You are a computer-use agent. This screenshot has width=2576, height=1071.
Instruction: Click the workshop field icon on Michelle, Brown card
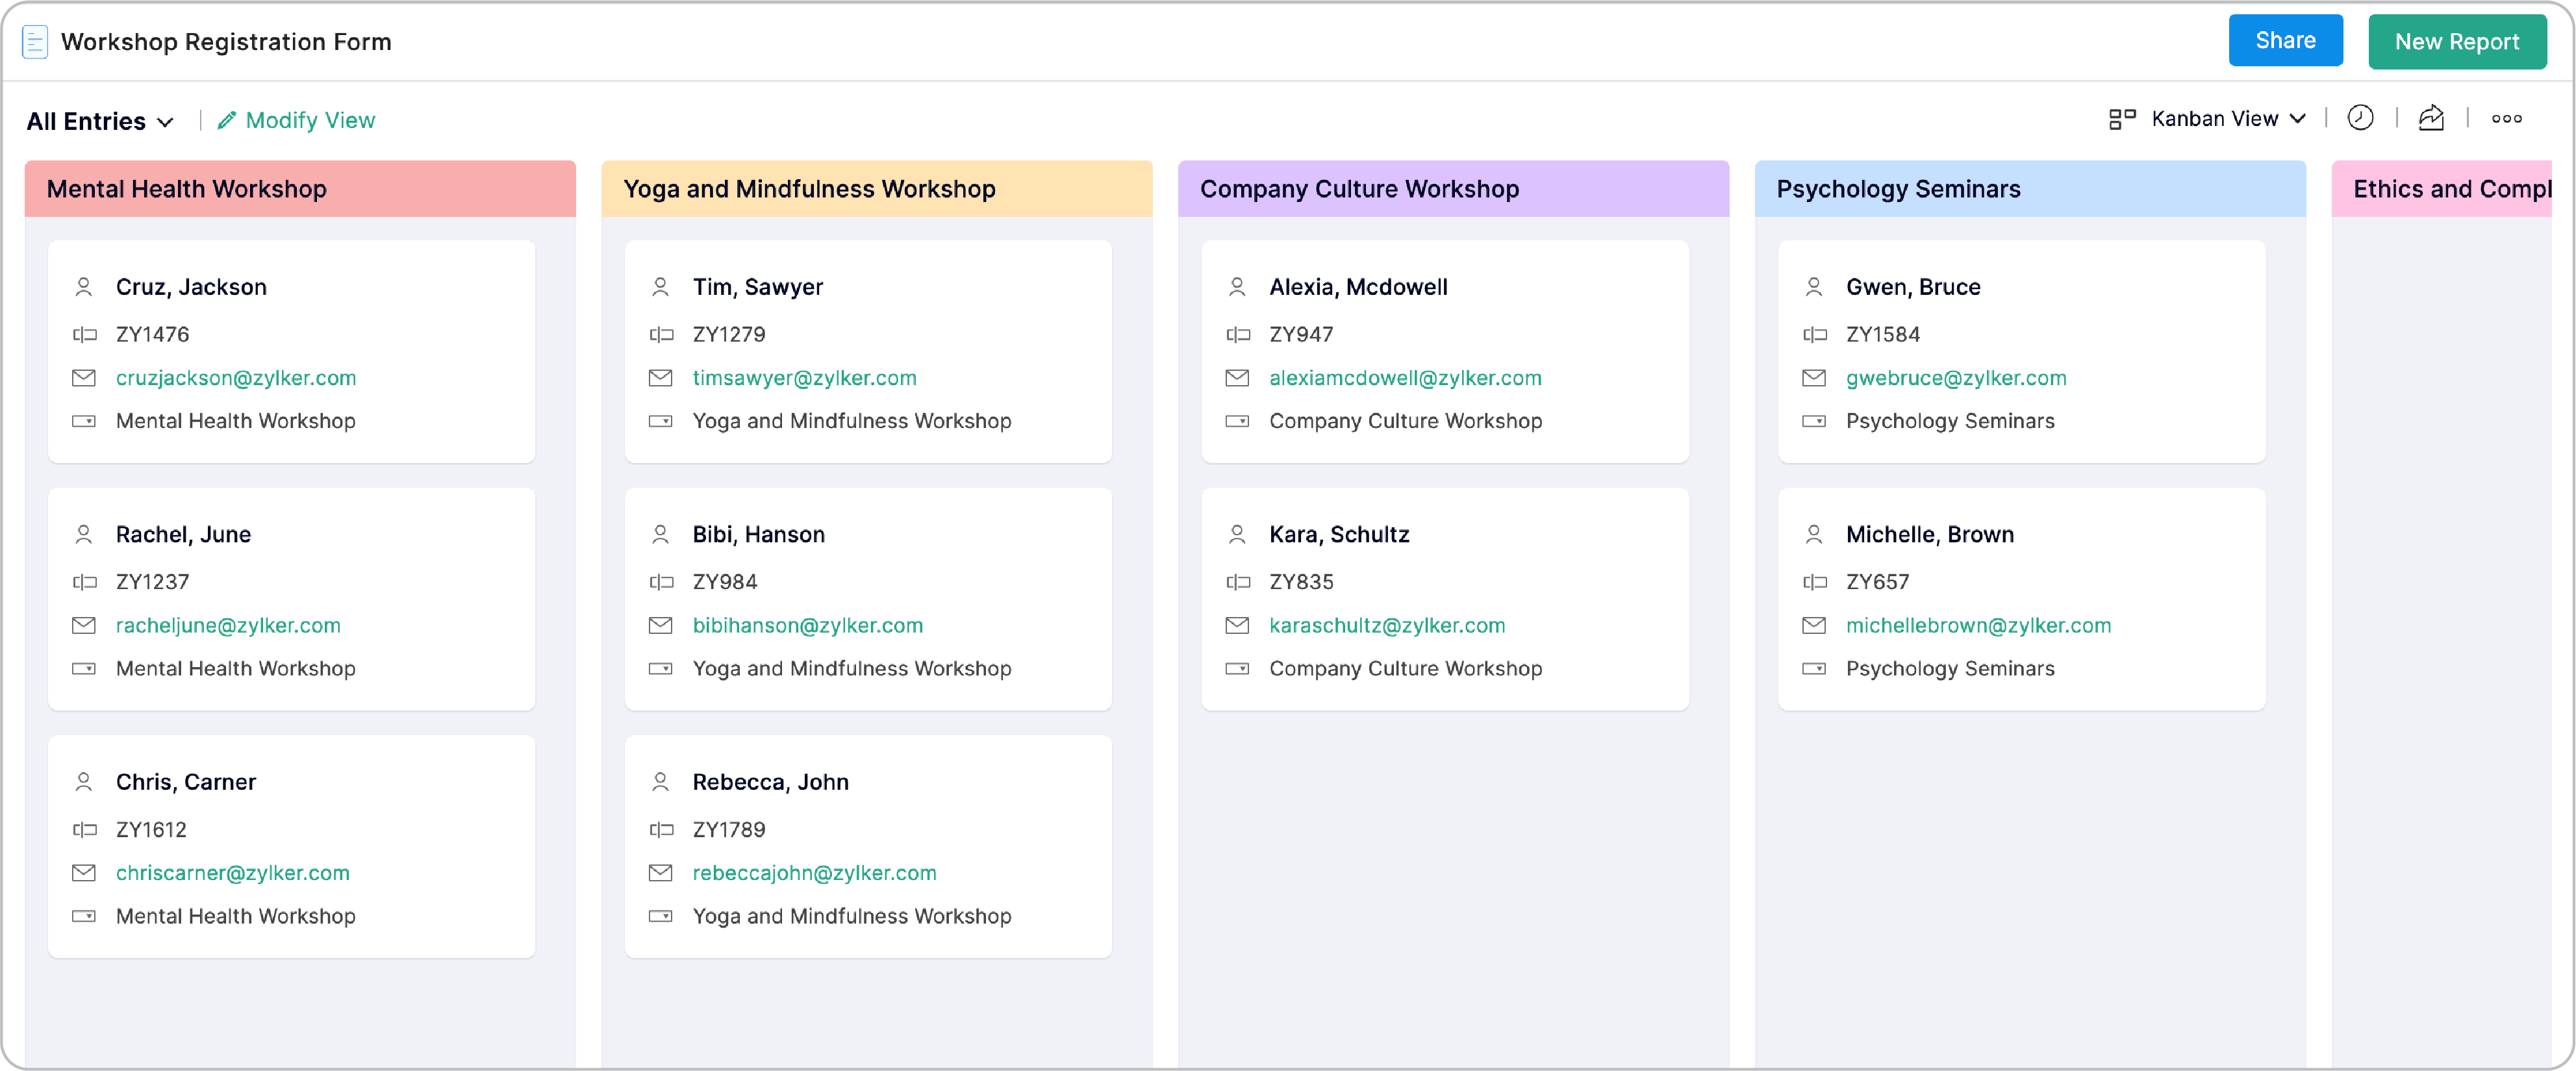1814,669
